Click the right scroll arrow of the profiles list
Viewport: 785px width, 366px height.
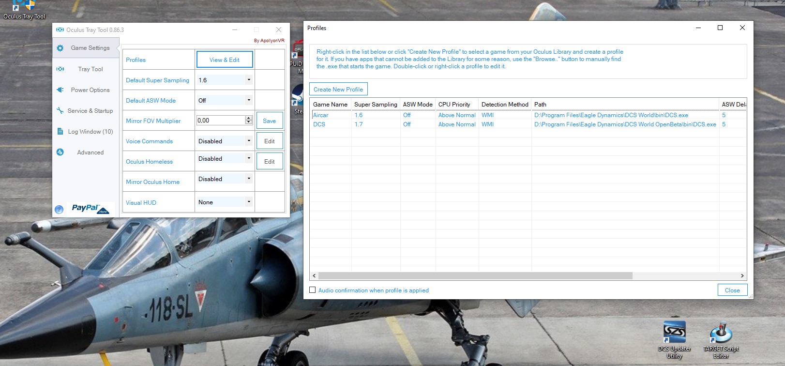pos(742,275)
